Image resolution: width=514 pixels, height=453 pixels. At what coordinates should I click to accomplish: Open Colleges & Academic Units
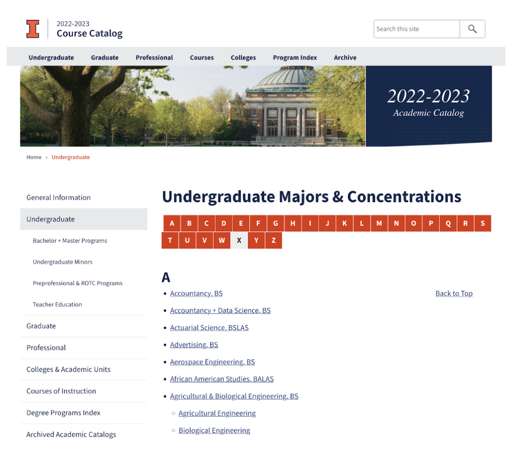[x=68, y=369]
